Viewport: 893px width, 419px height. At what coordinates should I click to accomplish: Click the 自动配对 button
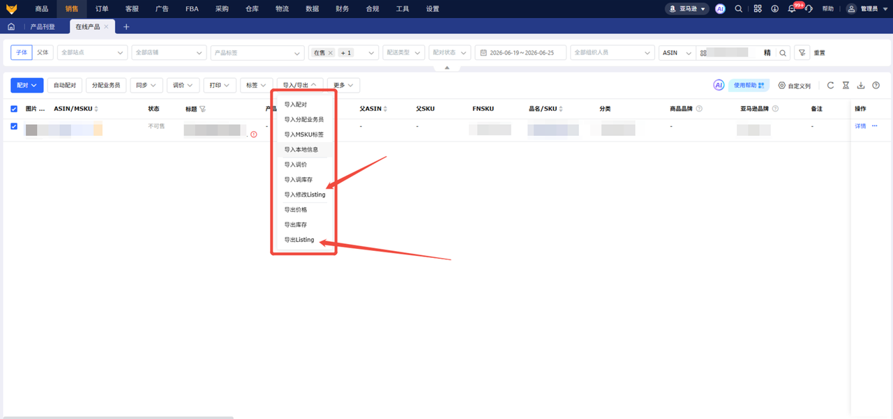[65, 85]
